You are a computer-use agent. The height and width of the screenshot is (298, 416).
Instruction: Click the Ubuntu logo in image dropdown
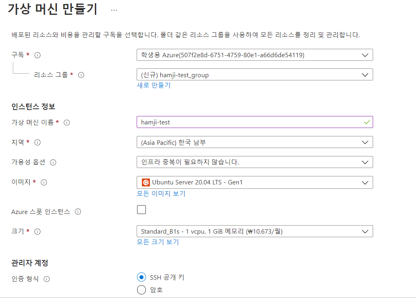click(145, 182)
